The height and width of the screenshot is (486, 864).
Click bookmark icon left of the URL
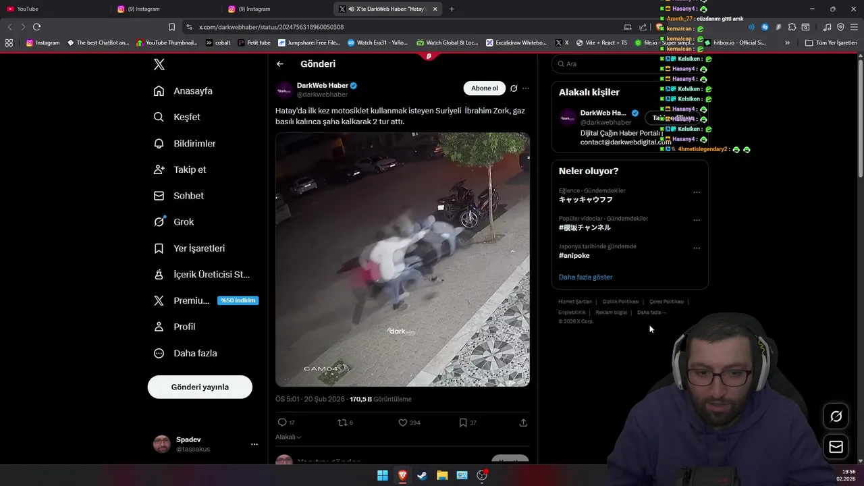pyautogui.click(x=171, y=27)
